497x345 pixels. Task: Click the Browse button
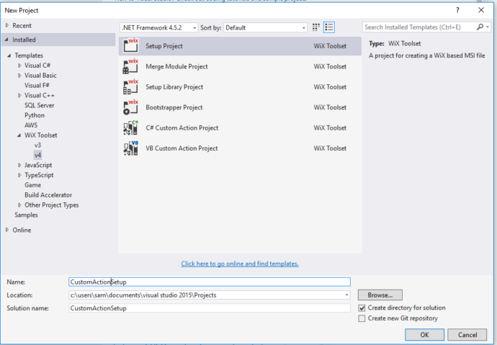pyautogui.click(x=380, y=295)
